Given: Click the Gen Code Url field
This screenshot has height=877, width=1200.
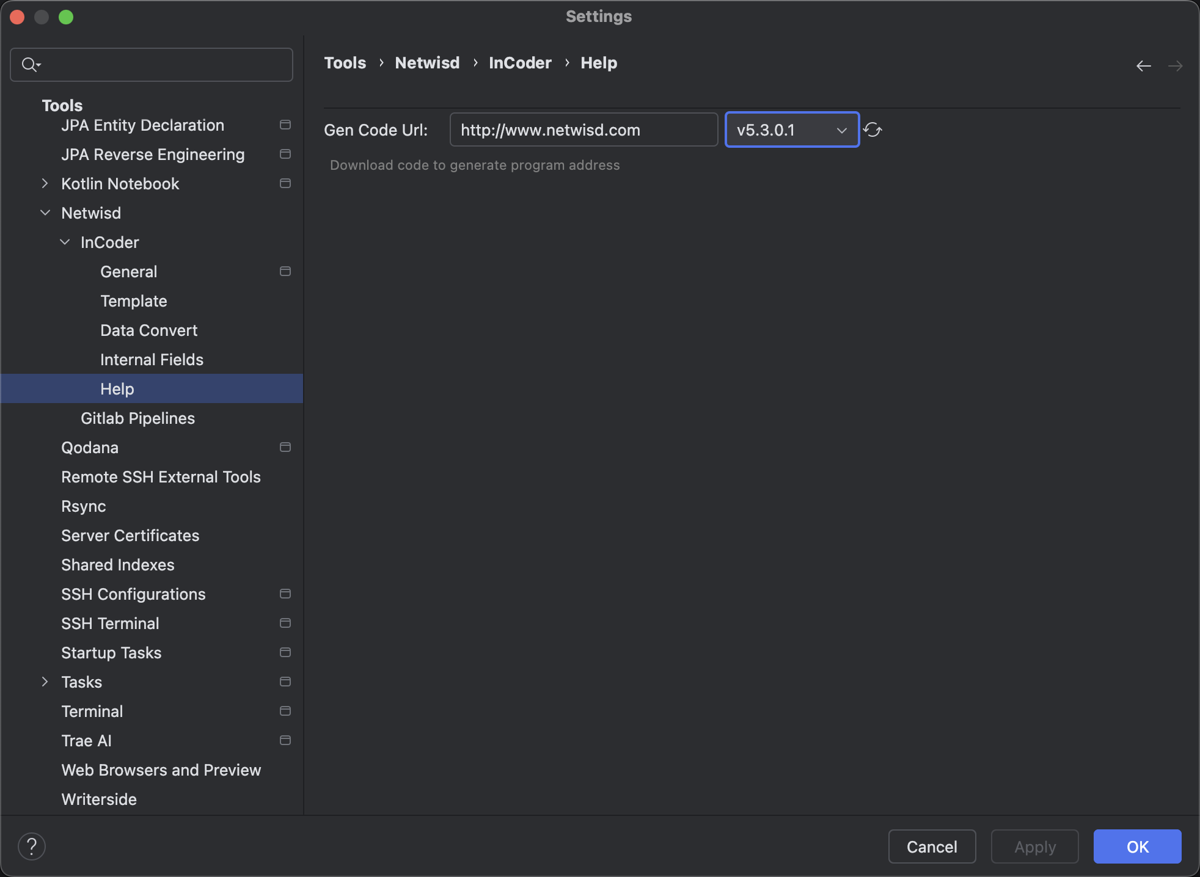Looking at the screenshot, I should click(x=583, y=130).
